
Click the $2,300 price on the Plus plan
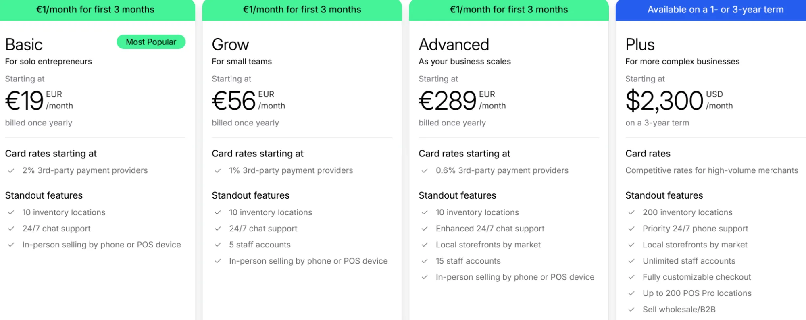664,100
